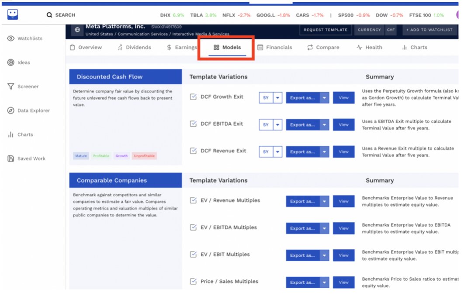The height and width of the screenshot is (296, 471).
Task: Click the Dividends tab icon
Action: [120, 48]
